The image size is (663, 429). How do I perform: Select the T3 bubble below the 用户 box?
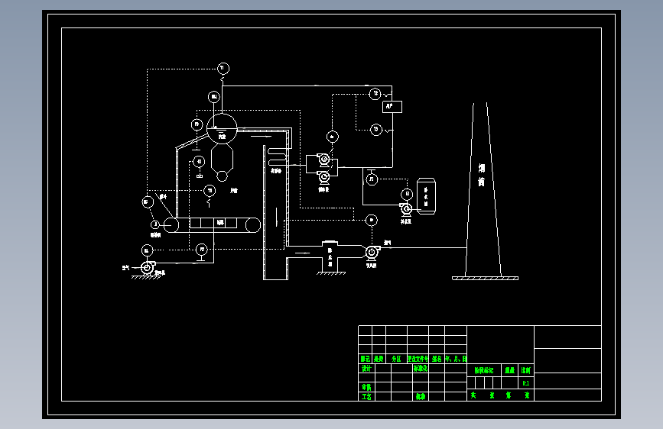click(x=376, y=129)
